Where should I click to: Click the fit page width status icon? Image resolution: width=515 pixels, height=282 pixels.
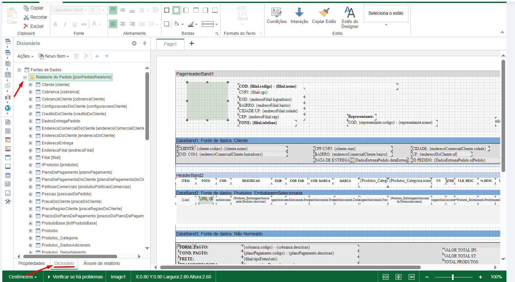pos(386,277)
